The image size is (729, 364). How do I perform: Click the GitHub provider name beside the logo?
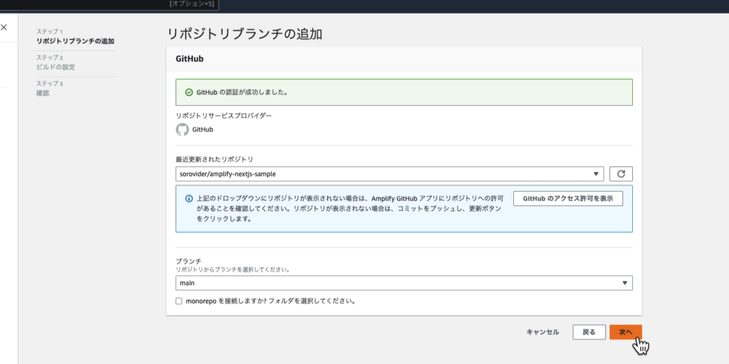(203, 129)
